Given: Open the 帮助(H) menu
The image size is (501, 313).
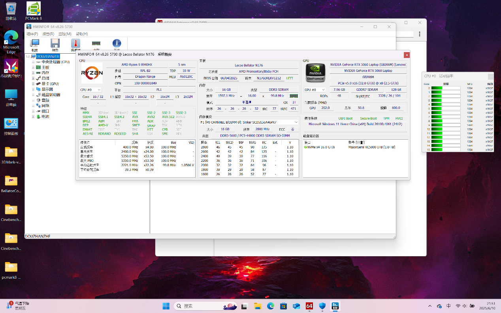Looking at the screenshot, I should click(x=82, y=34).
